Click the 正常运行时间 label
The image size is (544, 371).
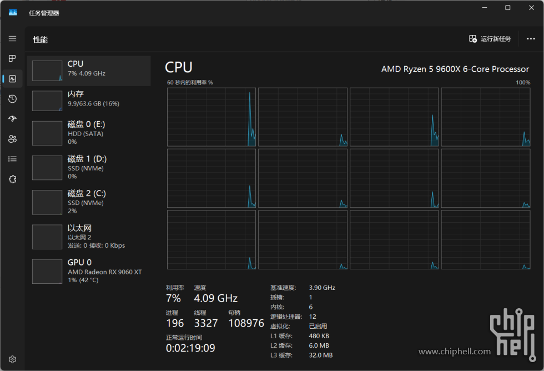(x=184, y=337)
